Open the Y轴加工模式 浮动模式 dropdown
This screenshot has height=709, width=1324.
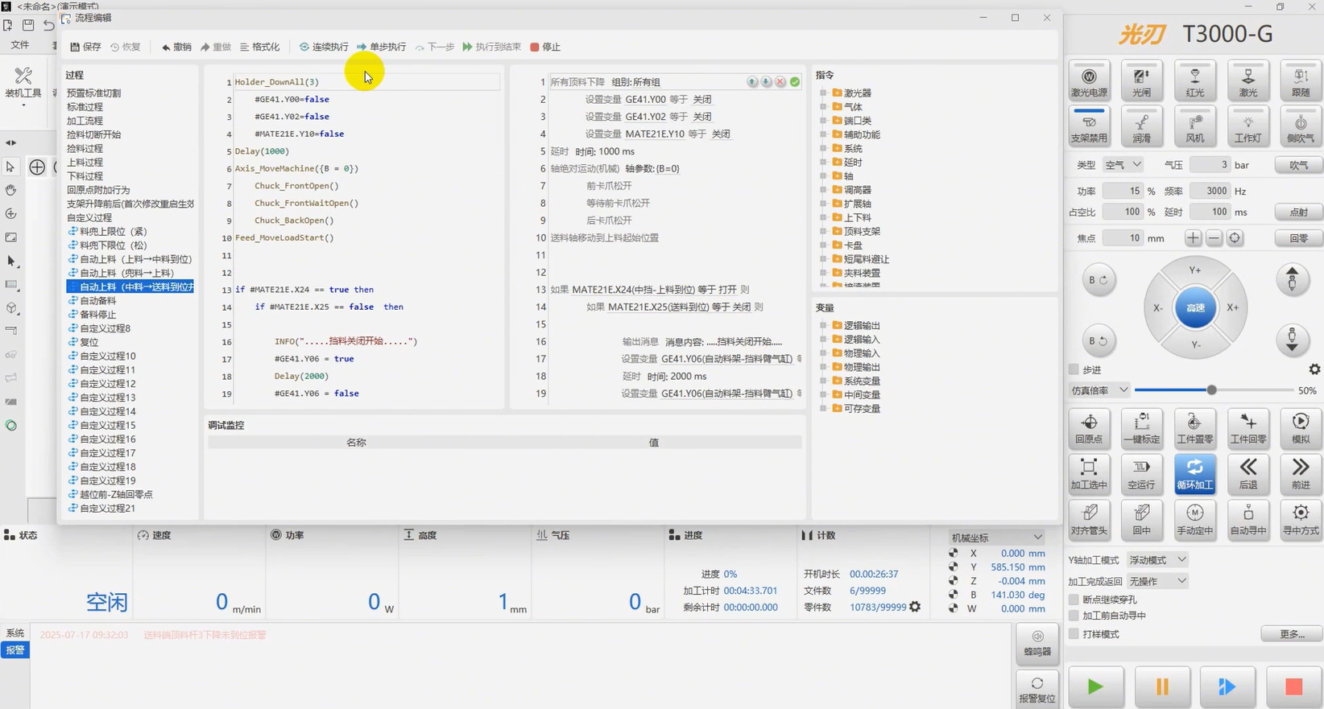1157,560
